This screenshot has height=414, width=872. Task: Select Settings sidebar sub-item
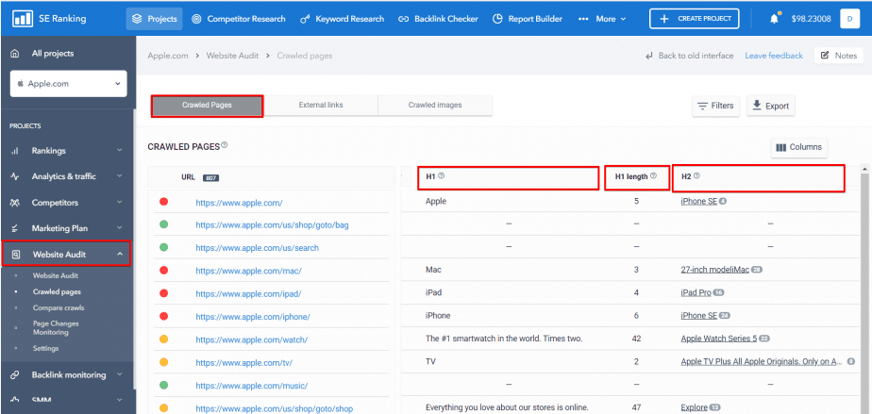(45, 348)
